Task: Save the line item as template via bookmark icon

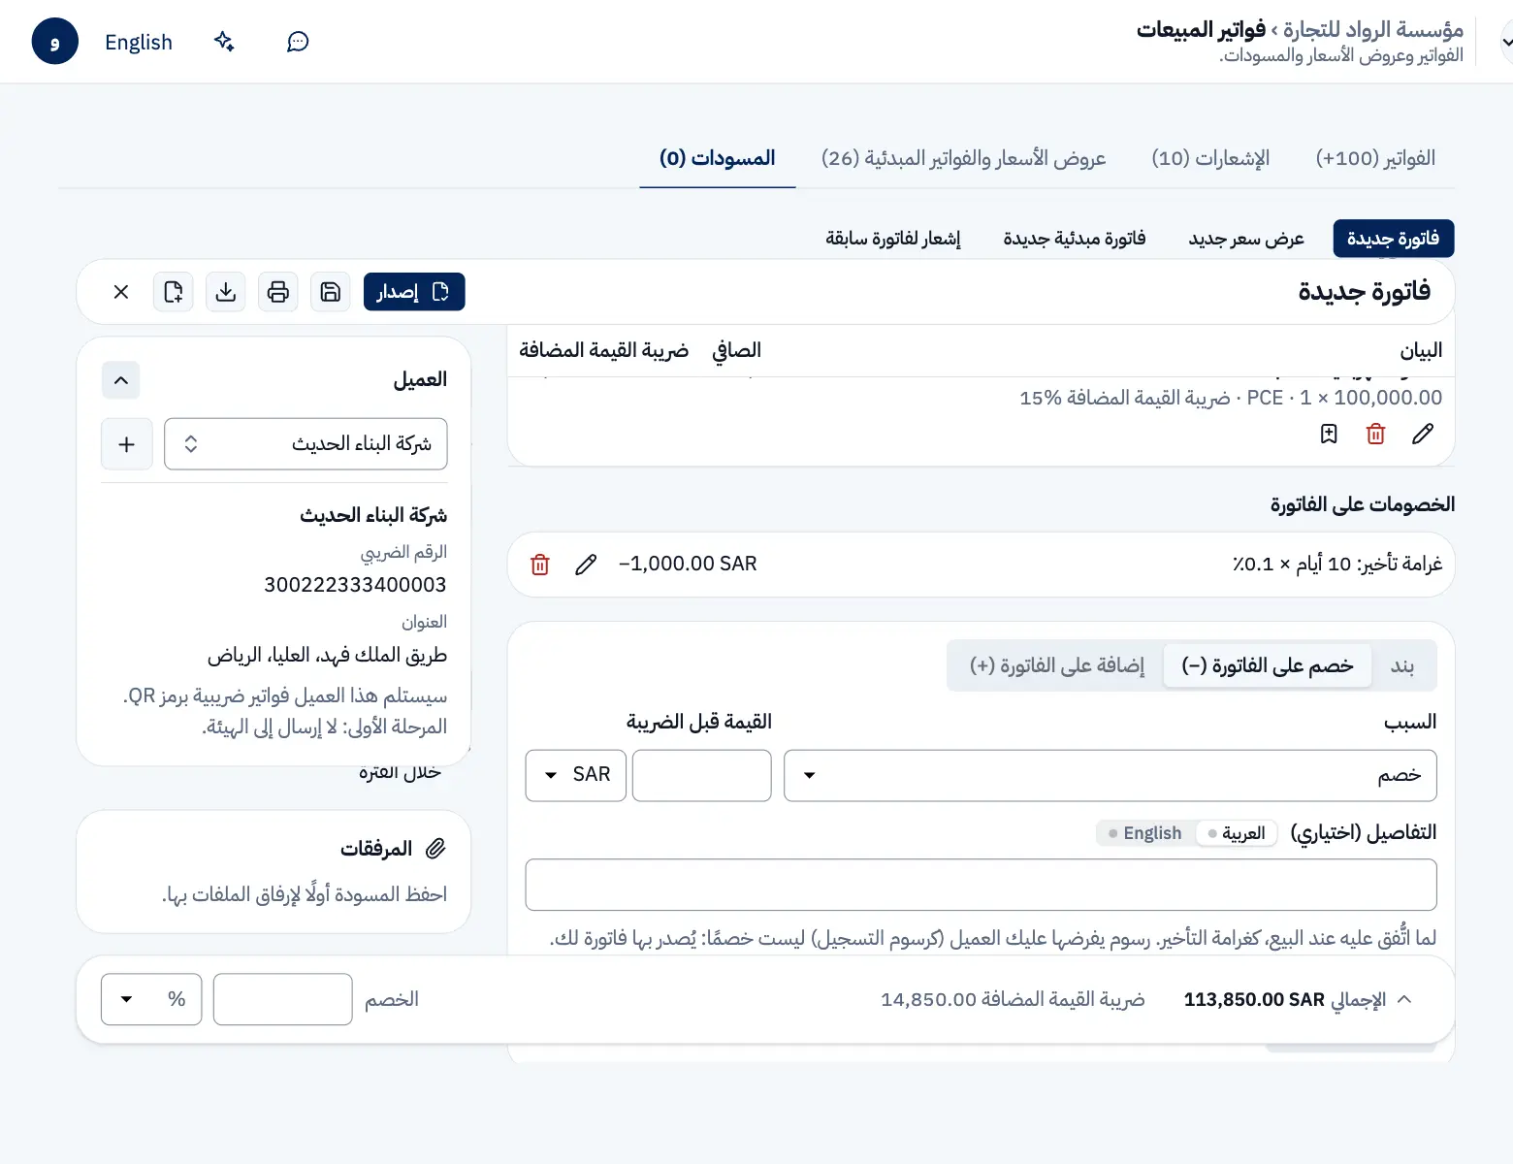Action: 1329,434
